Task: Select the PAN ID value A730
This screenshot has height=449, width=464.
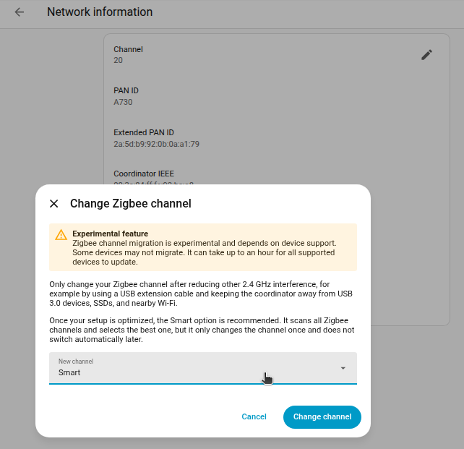Action: tap(123, 103)
